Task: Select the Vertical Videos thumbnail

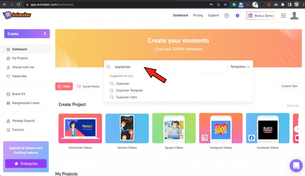Action: point(127,128)
